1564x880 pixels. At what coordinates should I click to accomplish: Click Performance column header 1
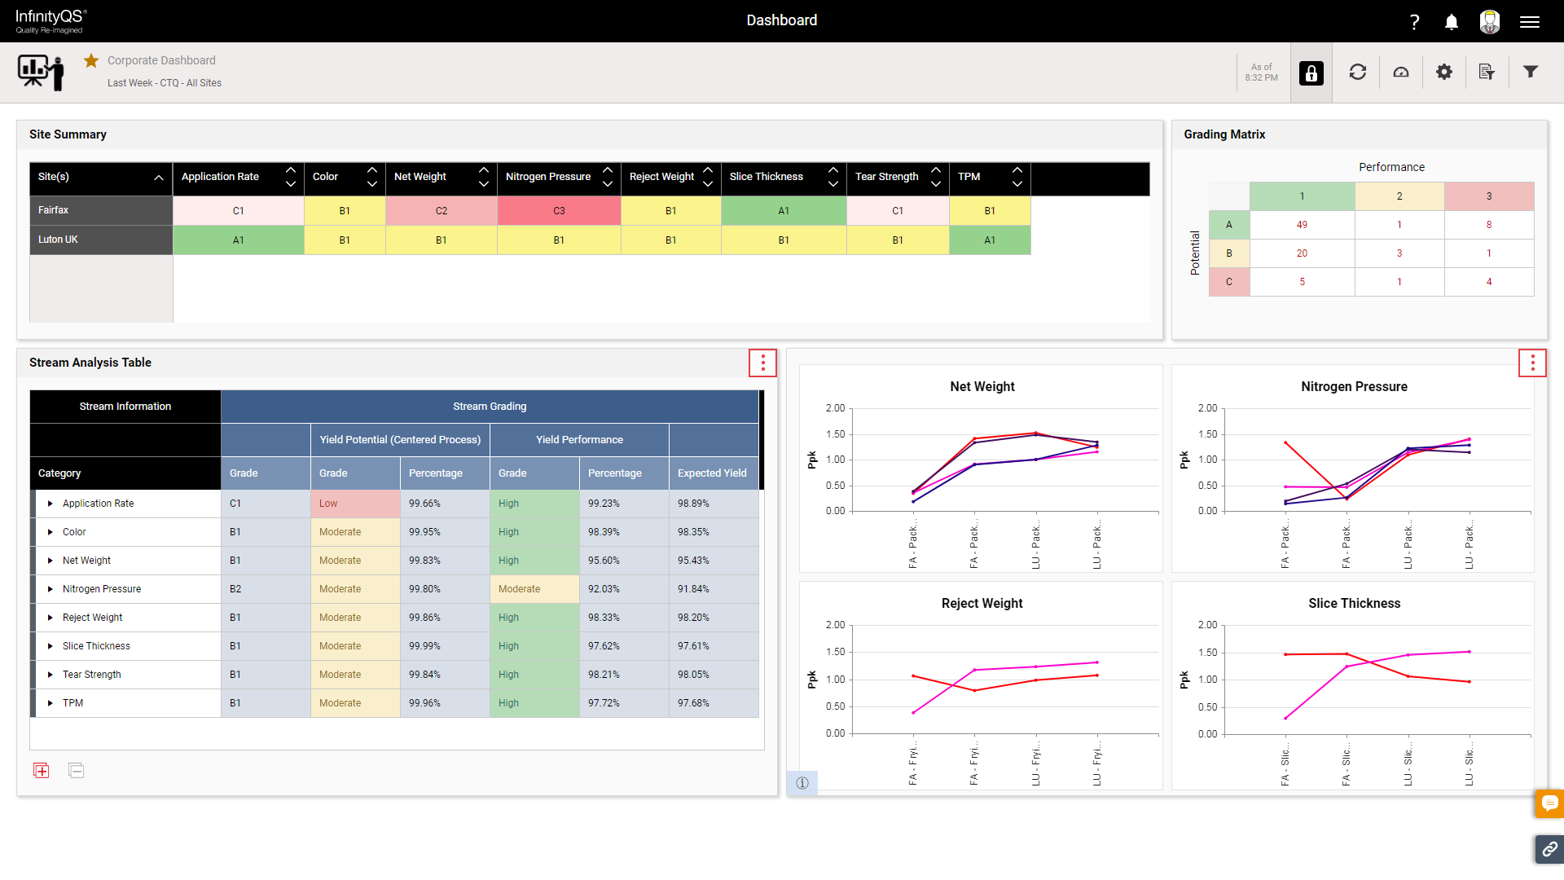click(1302, 196)
